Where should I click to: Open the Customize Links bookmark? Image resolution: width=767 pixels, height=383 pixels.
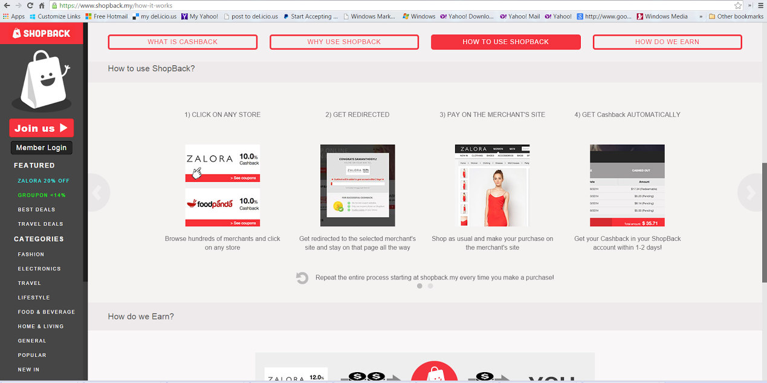55,16
